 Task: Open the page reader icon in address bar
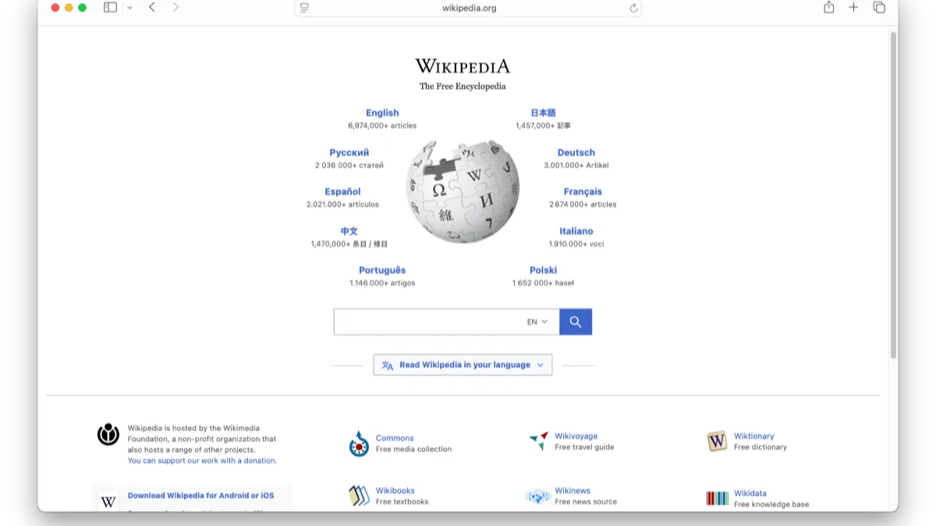point(304,8)
